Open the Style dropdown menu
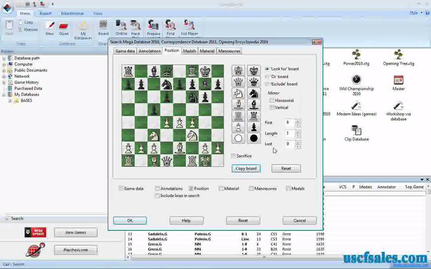Screen dimensions: 431x269 (416, 13)
